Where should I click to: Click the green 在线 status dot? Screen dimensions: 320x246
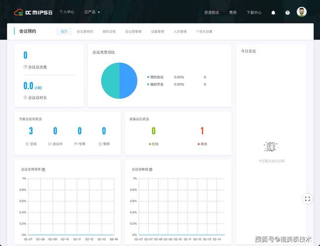click(x=150, y=144)
